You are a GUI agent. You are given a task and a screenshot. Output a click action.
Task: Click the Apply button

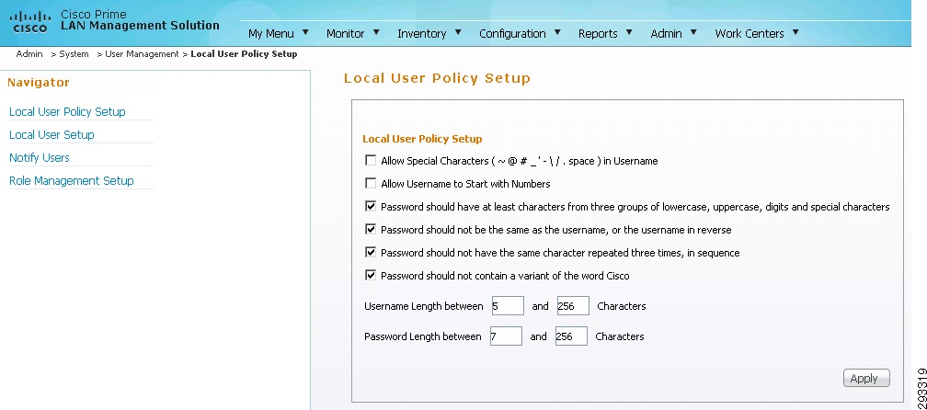click(x=866, y=379)
